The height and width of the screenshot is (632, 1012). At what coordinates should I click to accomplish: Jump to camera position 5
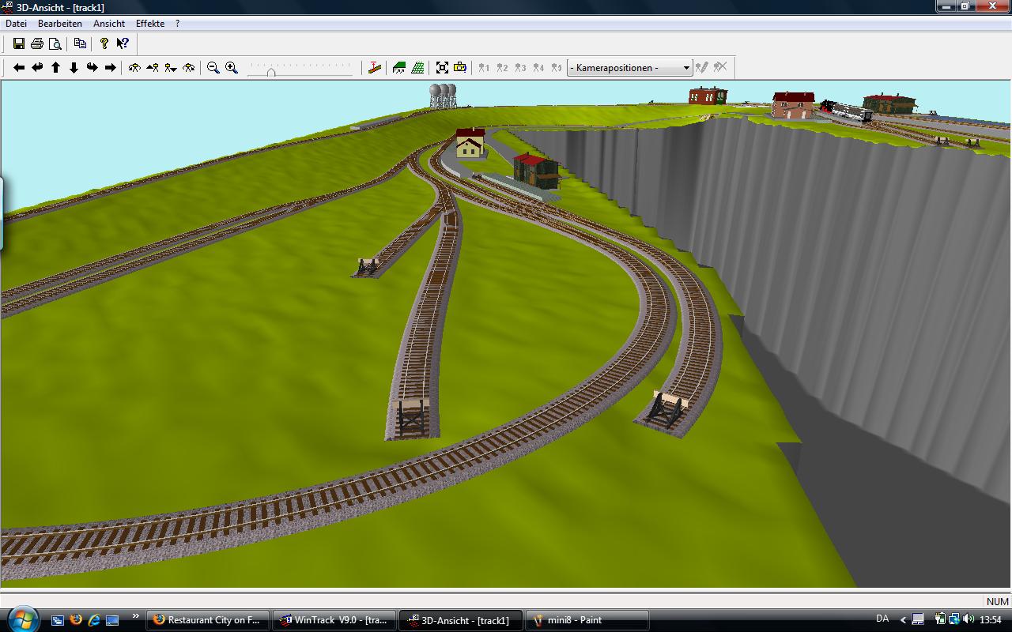coord(557,68)
